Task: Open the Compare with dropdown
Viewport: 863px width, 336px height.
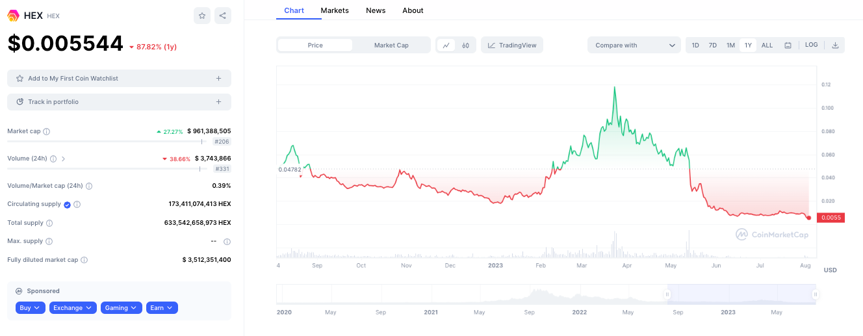Action: (x=634, y=45)
